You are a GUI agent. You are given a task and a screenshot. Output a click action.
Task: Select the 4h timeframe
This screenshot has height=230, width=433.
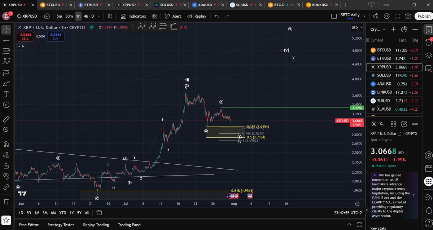(x=86, y=16)
